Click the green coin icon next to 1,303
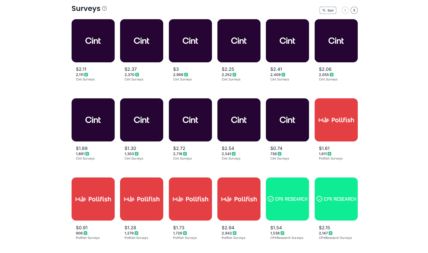Image resolution: width=428 pixels, height=253 pixels. [x=136, y=154]
